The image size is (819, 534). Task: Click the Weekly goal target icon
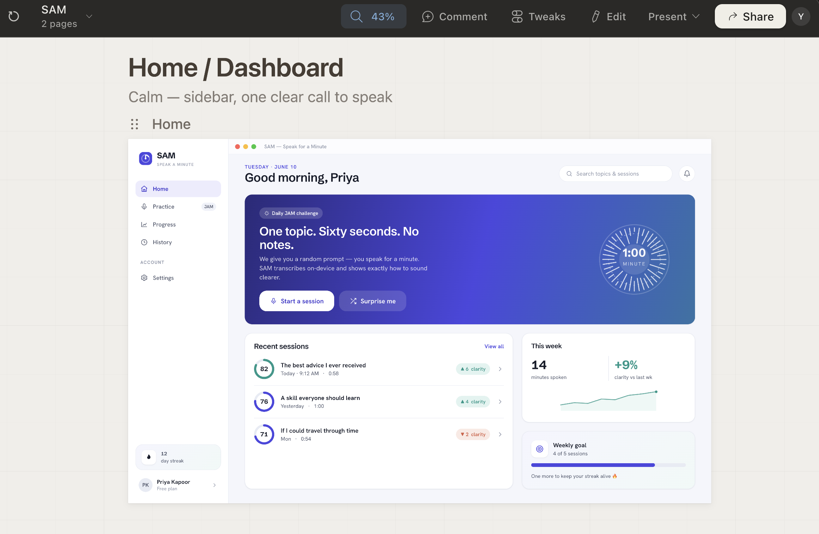pos(540,449)
